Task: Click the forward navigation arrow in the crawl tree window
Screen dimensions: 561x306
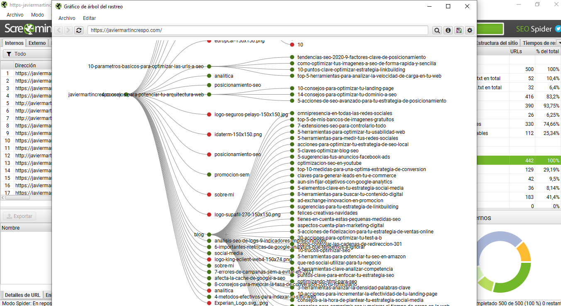Action: click(68, 30)
